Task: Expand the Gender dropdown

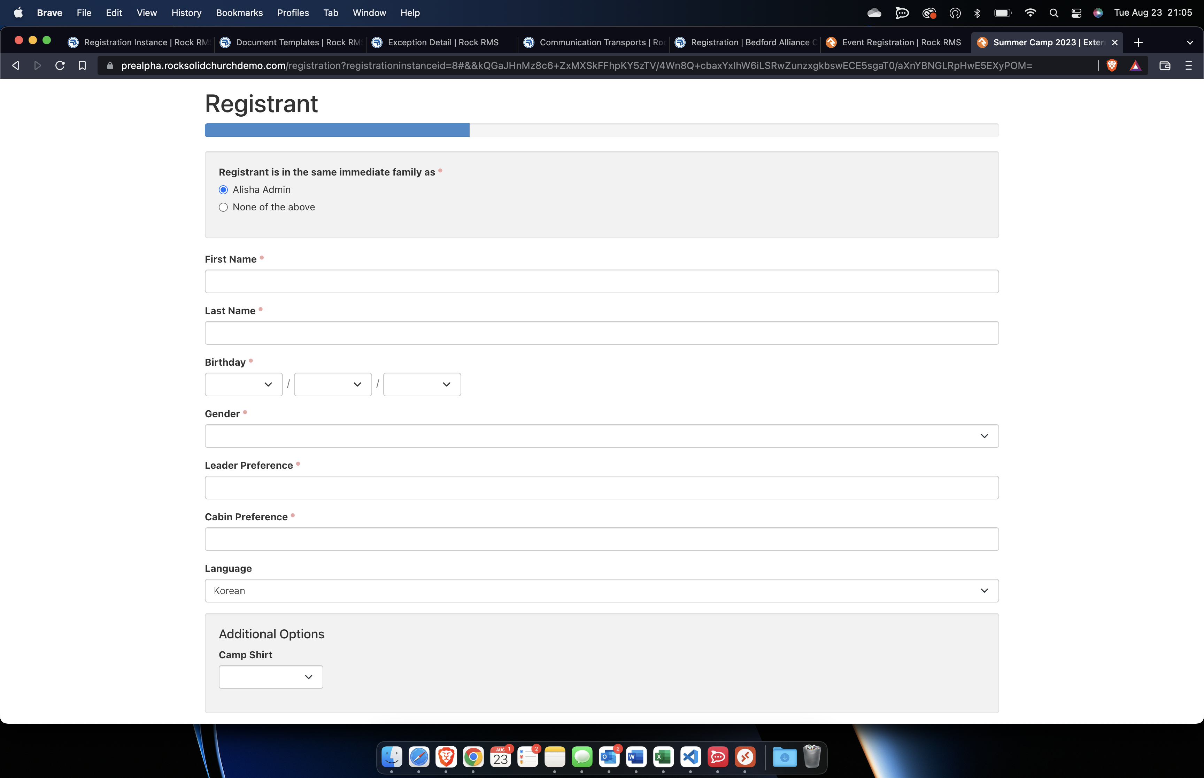Action: pos(601,436)
